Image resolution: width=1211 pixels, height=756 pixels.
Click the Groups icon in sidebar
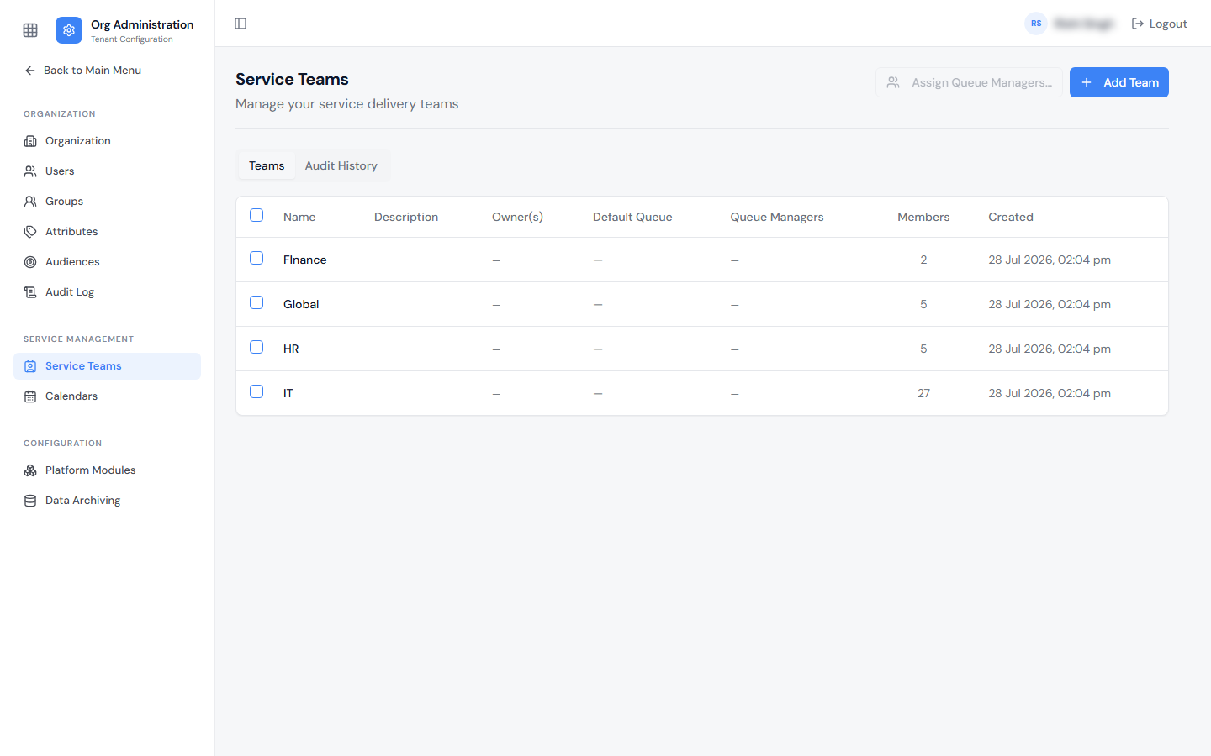(30, 202)
